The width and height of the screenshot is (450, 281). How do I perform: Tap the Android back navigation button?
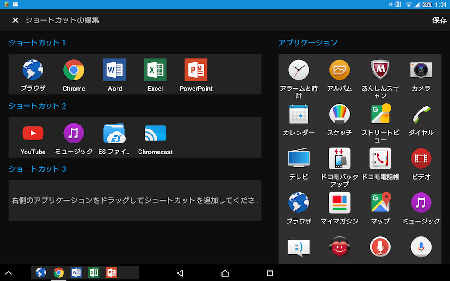coord(180,273)
